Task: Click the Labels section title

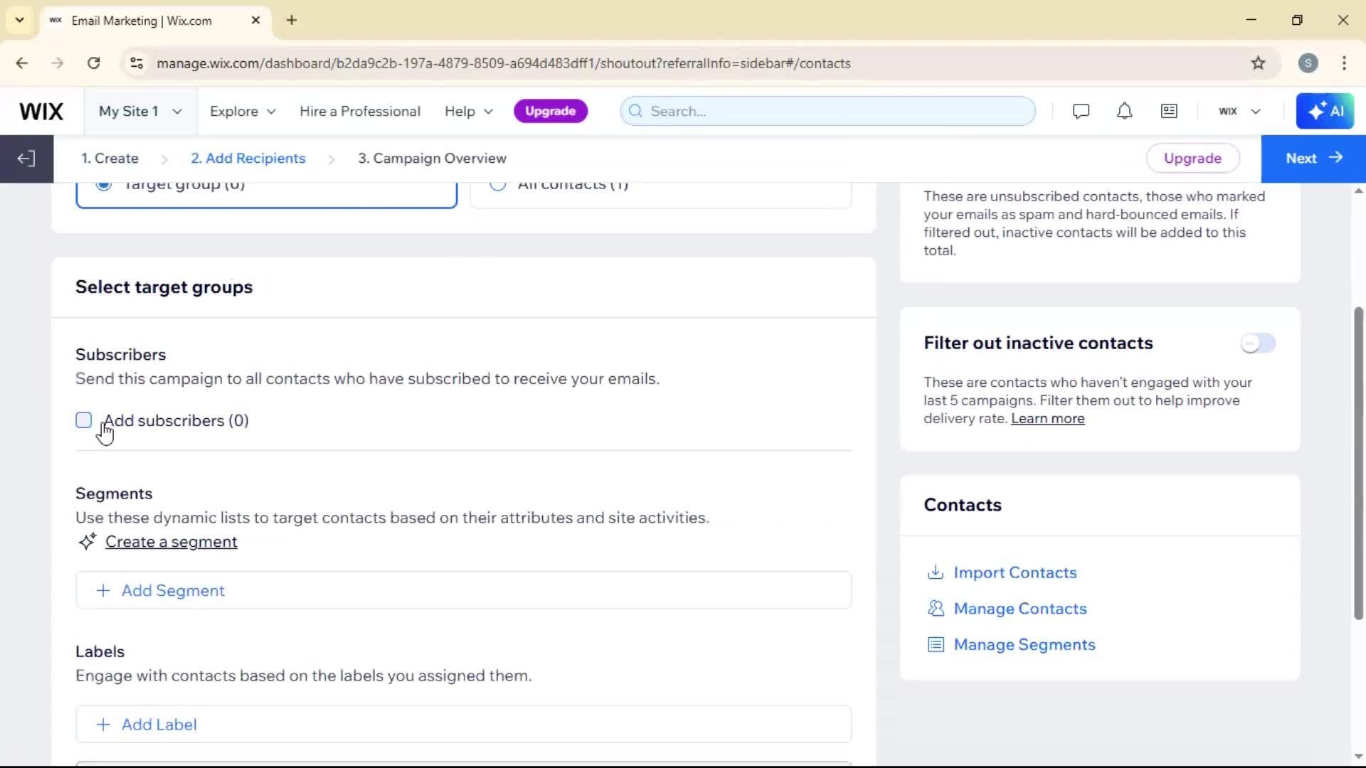Action: (100, 652)
